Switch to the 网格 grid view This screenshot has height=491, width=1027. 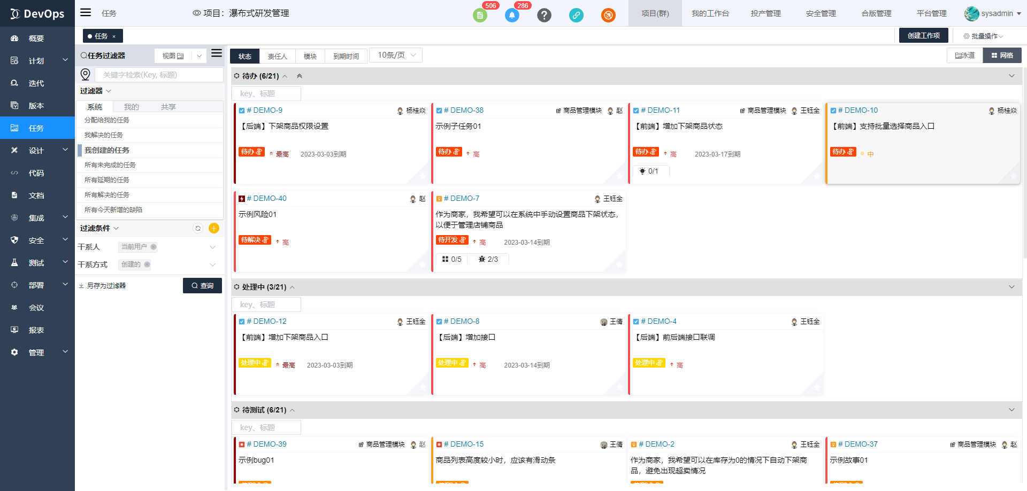[x=1002, y=56]
